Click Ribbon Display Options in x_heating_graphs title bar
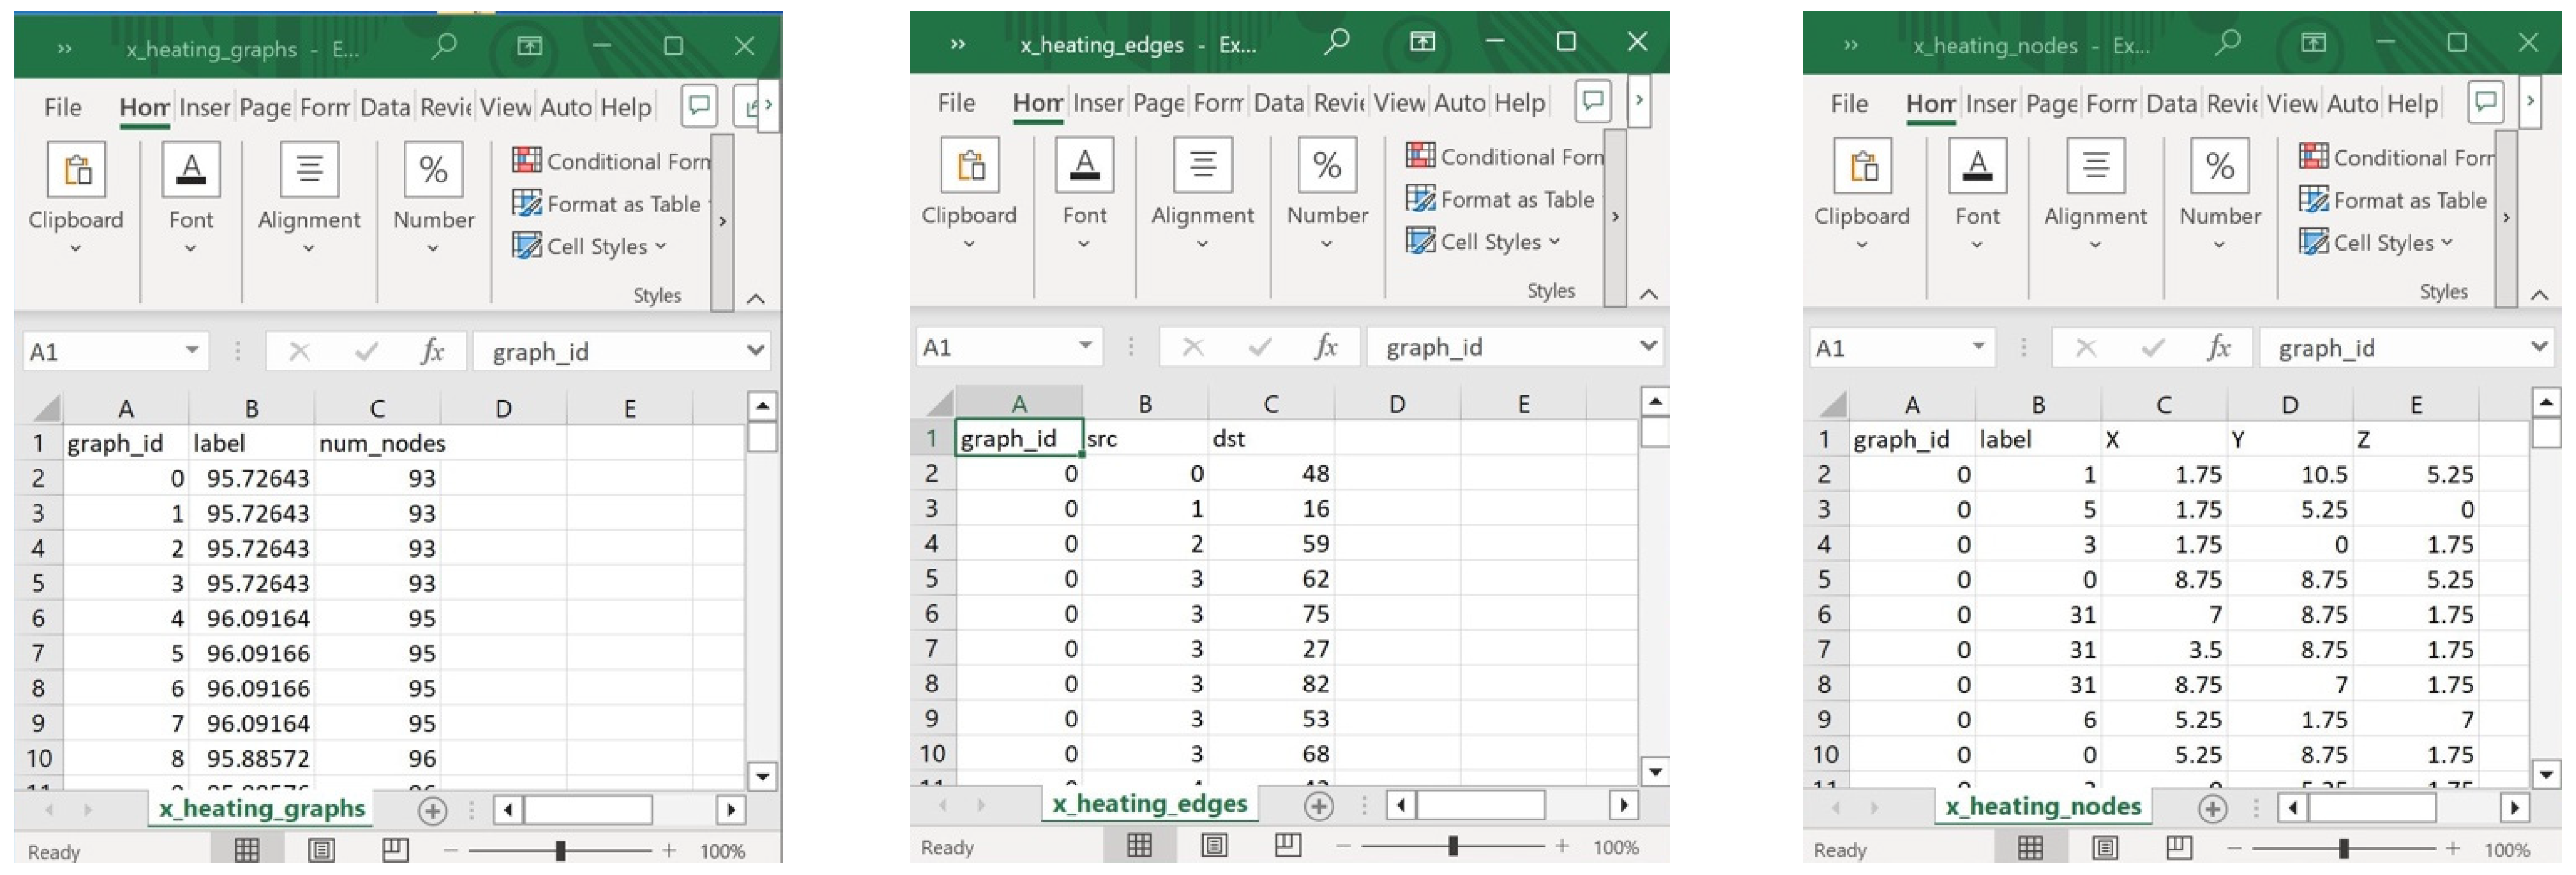Screen dimensions: 2576x875 529,46
